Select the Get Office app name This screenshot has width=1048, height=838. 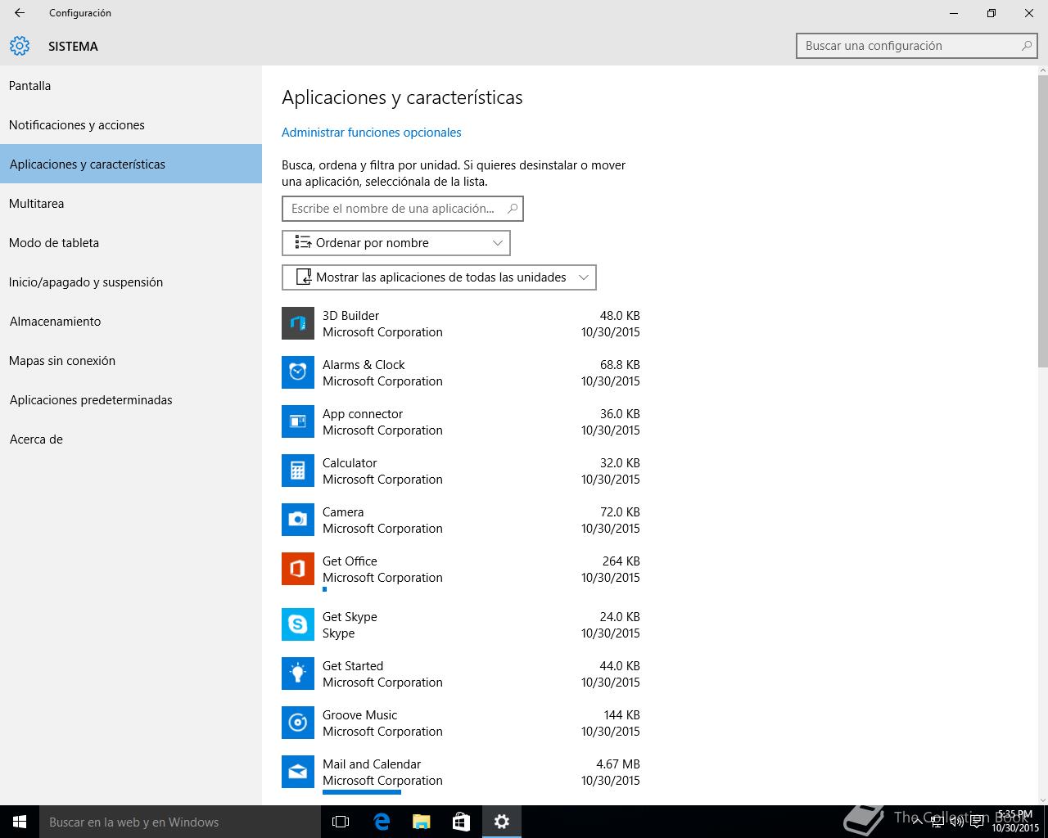(x=350, y=561)
